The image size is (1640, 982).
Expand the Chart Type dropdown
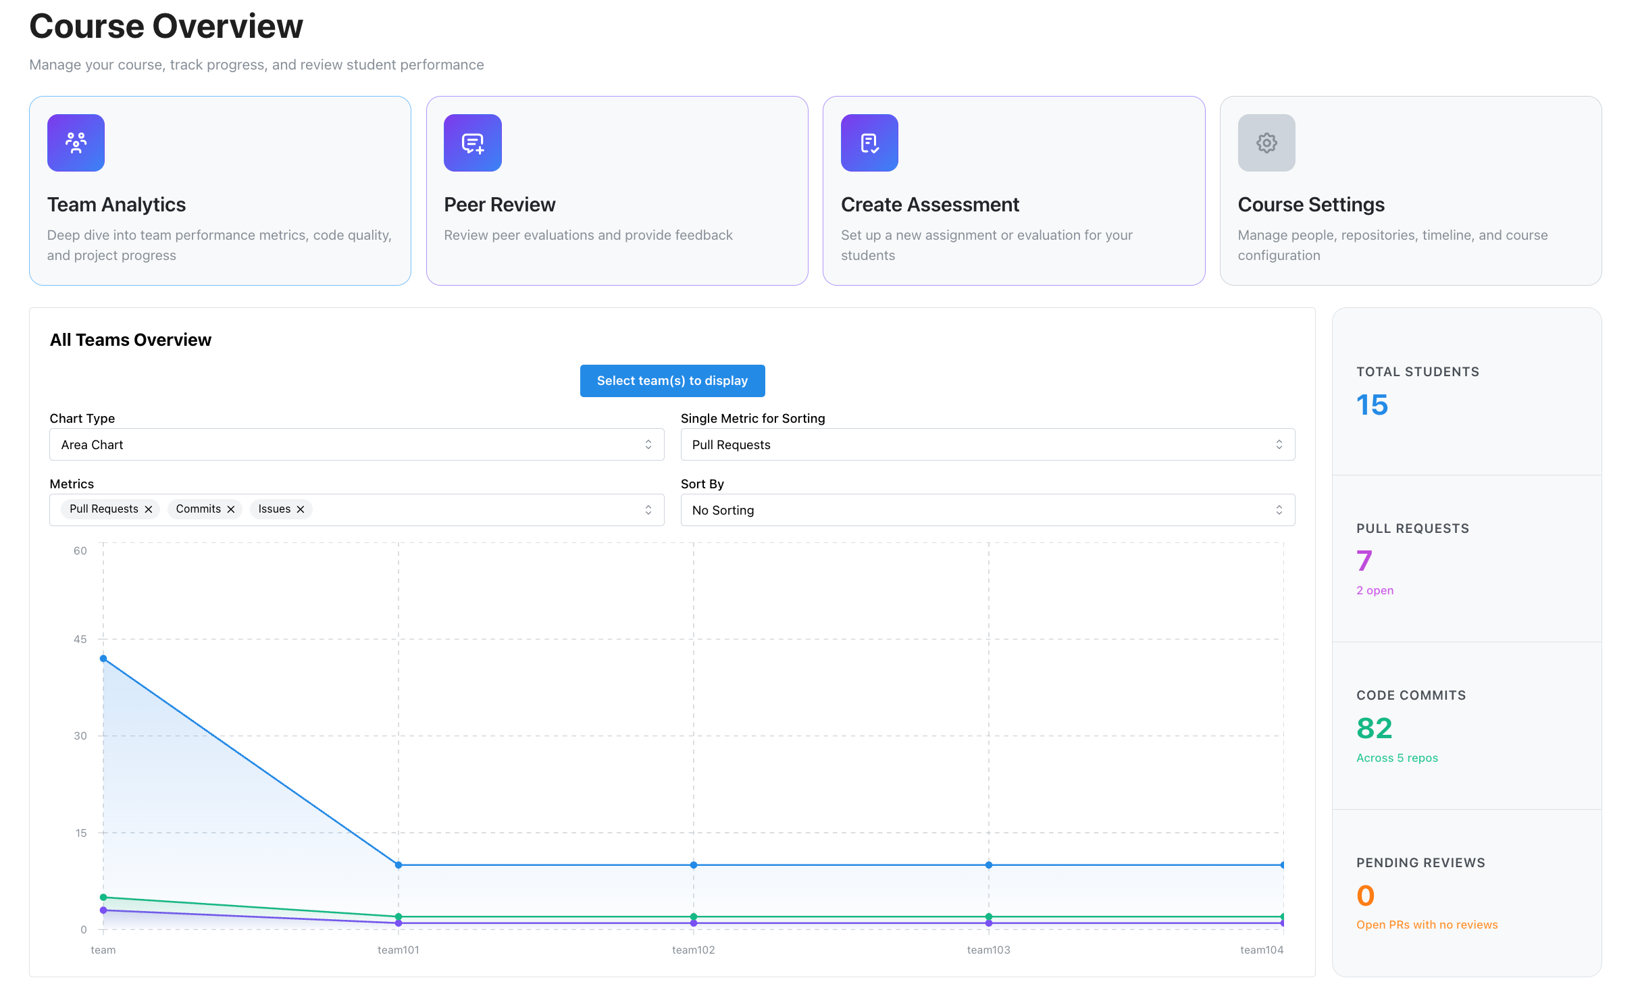[357, 444]
